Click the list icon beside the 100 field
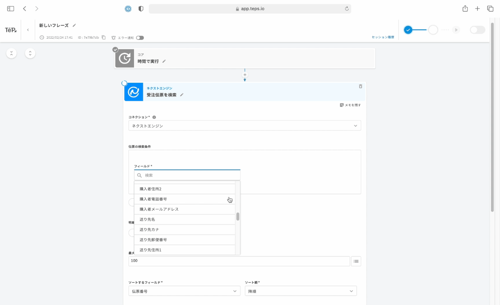 356,261
